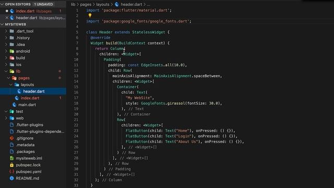Click the ios folder icon

click(12, 65)
